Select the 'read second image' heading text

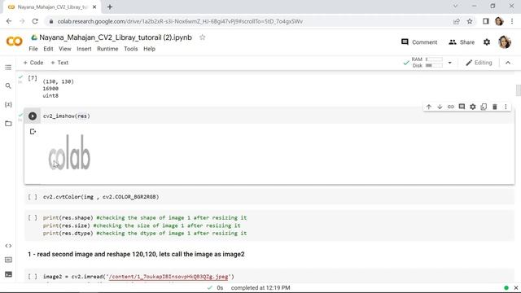click(136, 254)
